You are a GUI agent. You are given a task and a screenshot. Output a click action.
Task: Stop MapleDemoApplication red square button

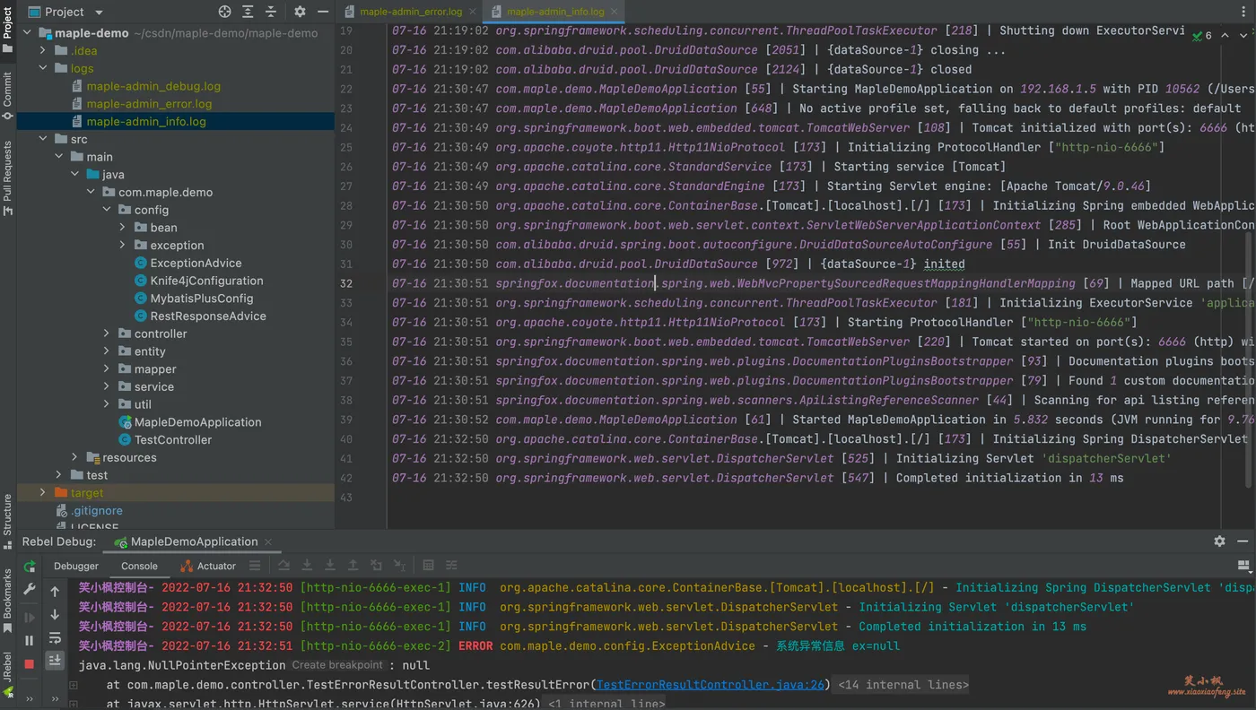pyautogui.click(x=30, y=663)
